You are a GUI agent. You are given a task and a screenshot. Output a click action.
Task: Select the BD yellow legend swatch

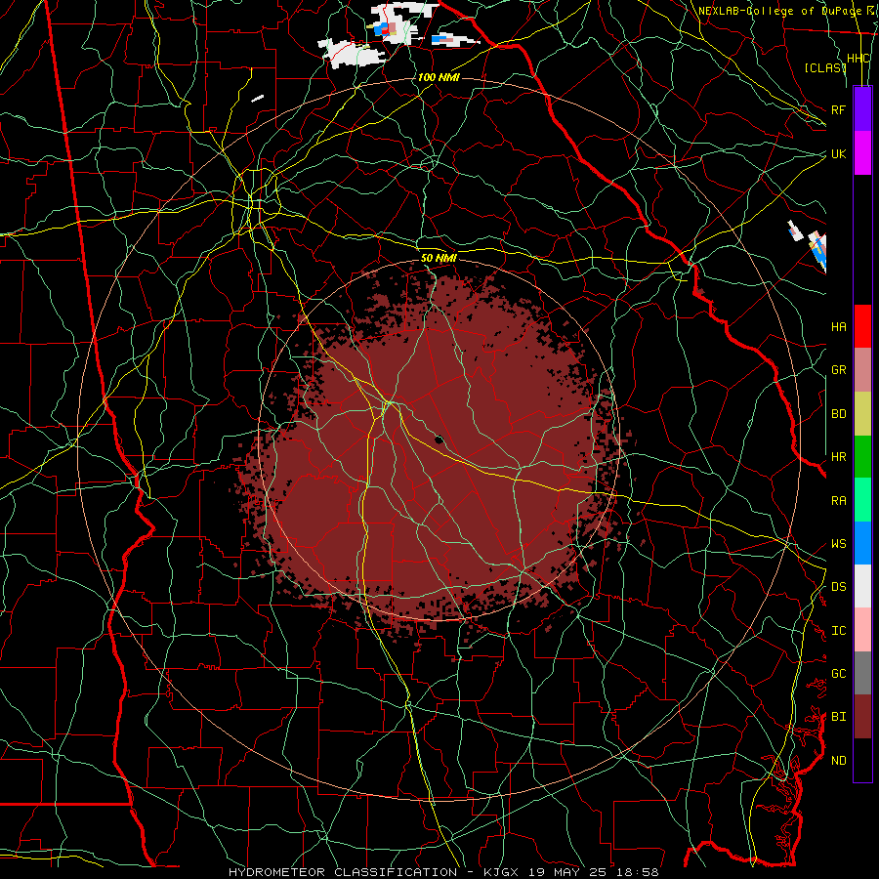tap(862, 414)
